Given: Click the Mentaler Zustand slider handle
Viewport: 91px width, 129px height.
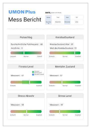Looking at the screenshot, I should click(62, 82).
